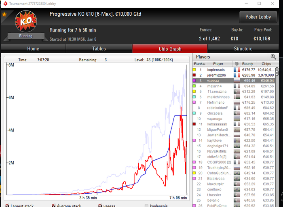
Task: Switch to the Tables tab
Action: click(x=99, y=49)
